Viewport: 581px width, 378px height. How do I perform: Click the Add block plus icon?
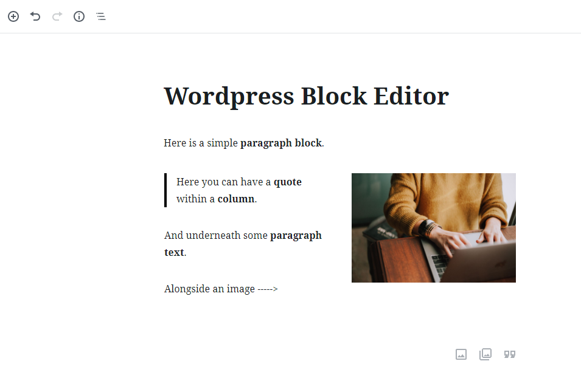pos(13,16)
